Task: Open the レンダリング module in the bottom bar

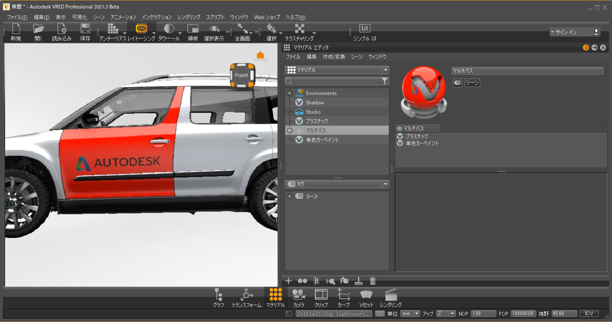Action: [391, 297]
